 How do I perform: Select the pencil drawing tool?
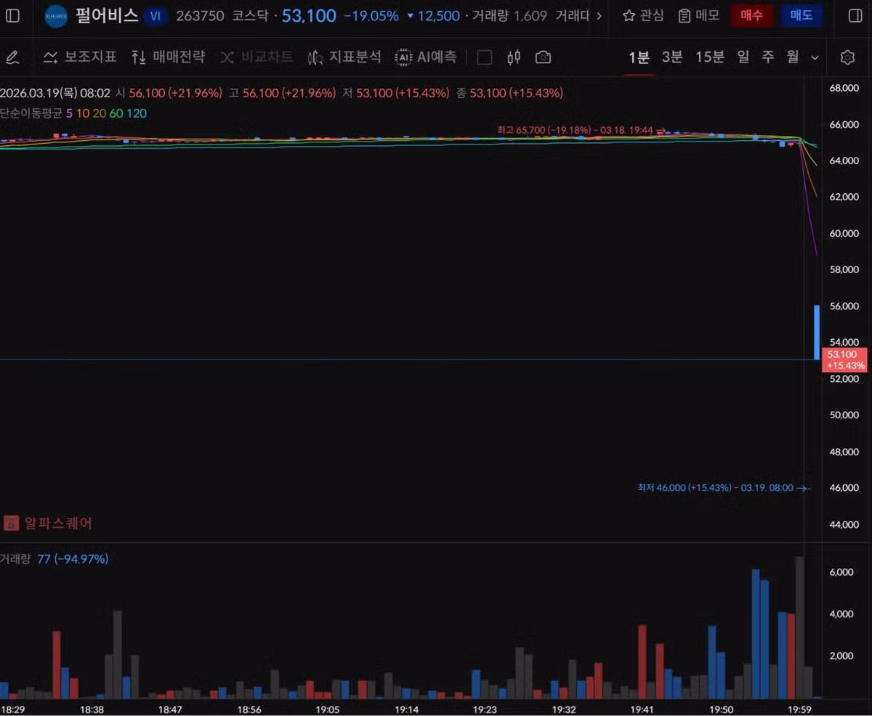tap(12, 57)
